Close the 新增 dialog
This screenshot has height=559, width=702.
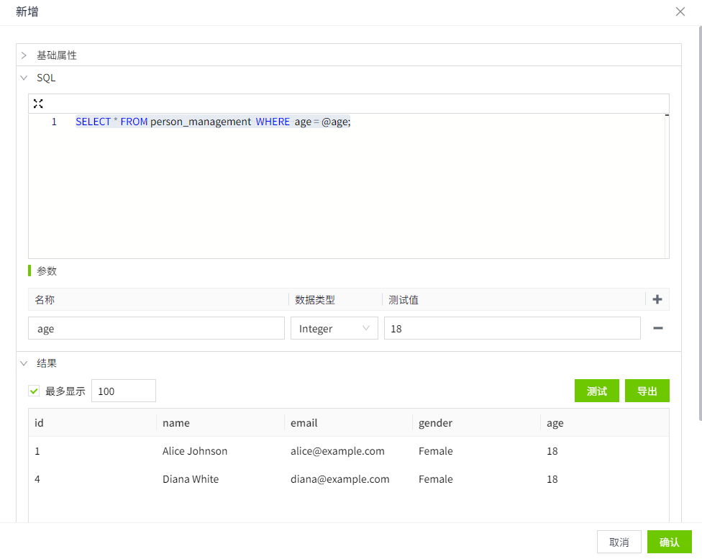pyautogui.click(x=680, y=12)
